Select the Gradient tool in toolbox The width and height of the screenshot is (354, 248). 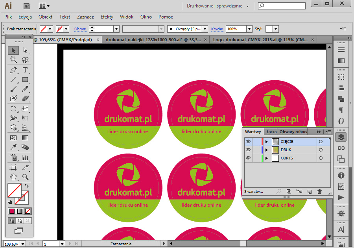pyautogui.click(x=25, y=138)
